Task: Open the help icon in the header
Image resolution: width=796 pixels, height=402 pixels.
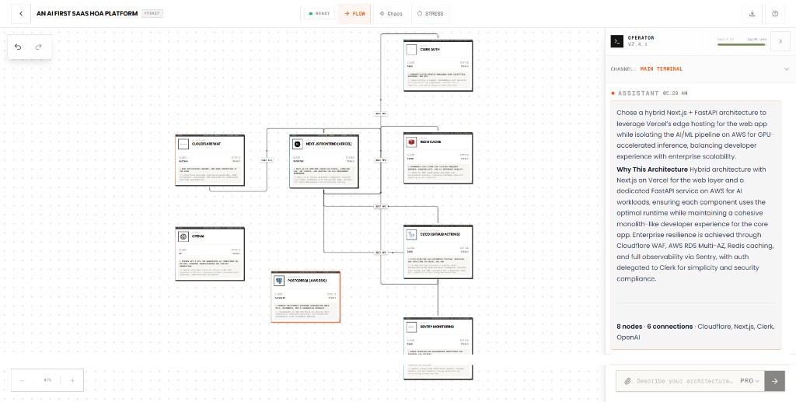Action: [775, 14]
